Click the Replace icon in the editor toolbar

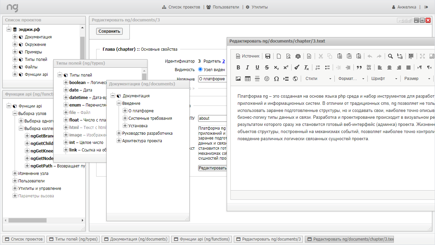click(x=400, y=56)
